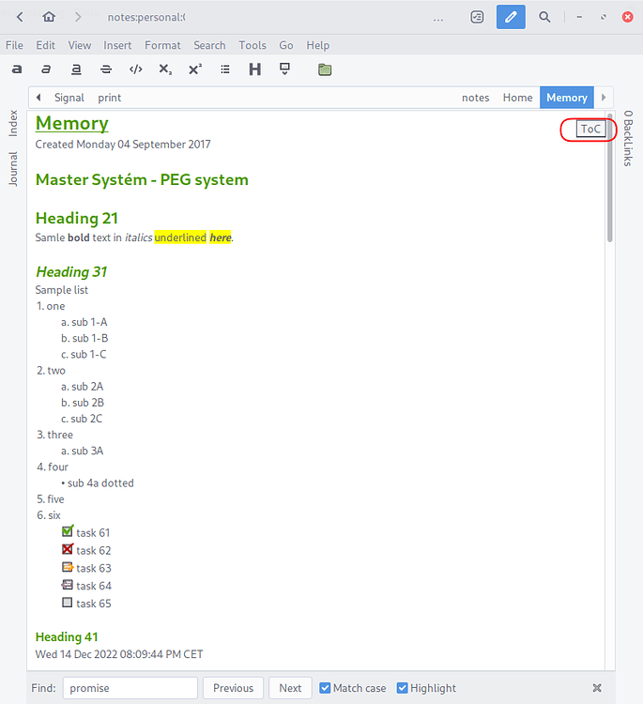Open the Help menu
The image size is (643, 704).
click(x=318, y=45)
